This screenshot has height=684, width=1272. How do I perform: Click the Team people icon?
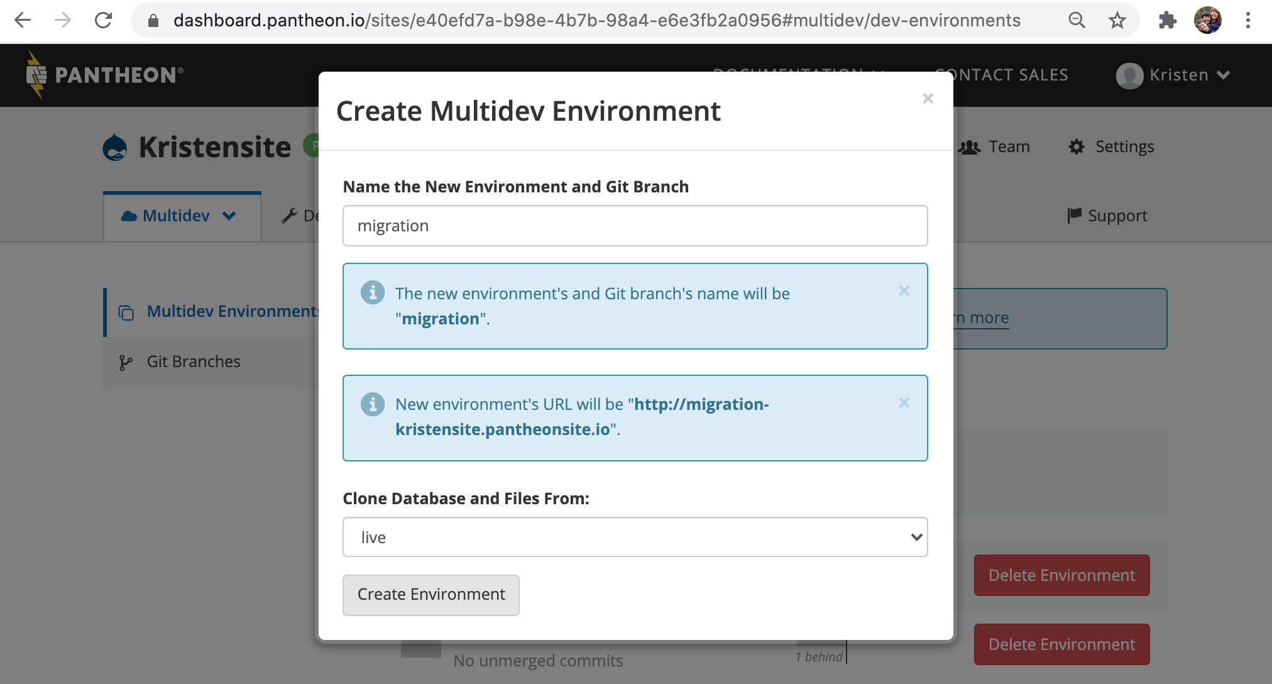[x=969, y=147]
